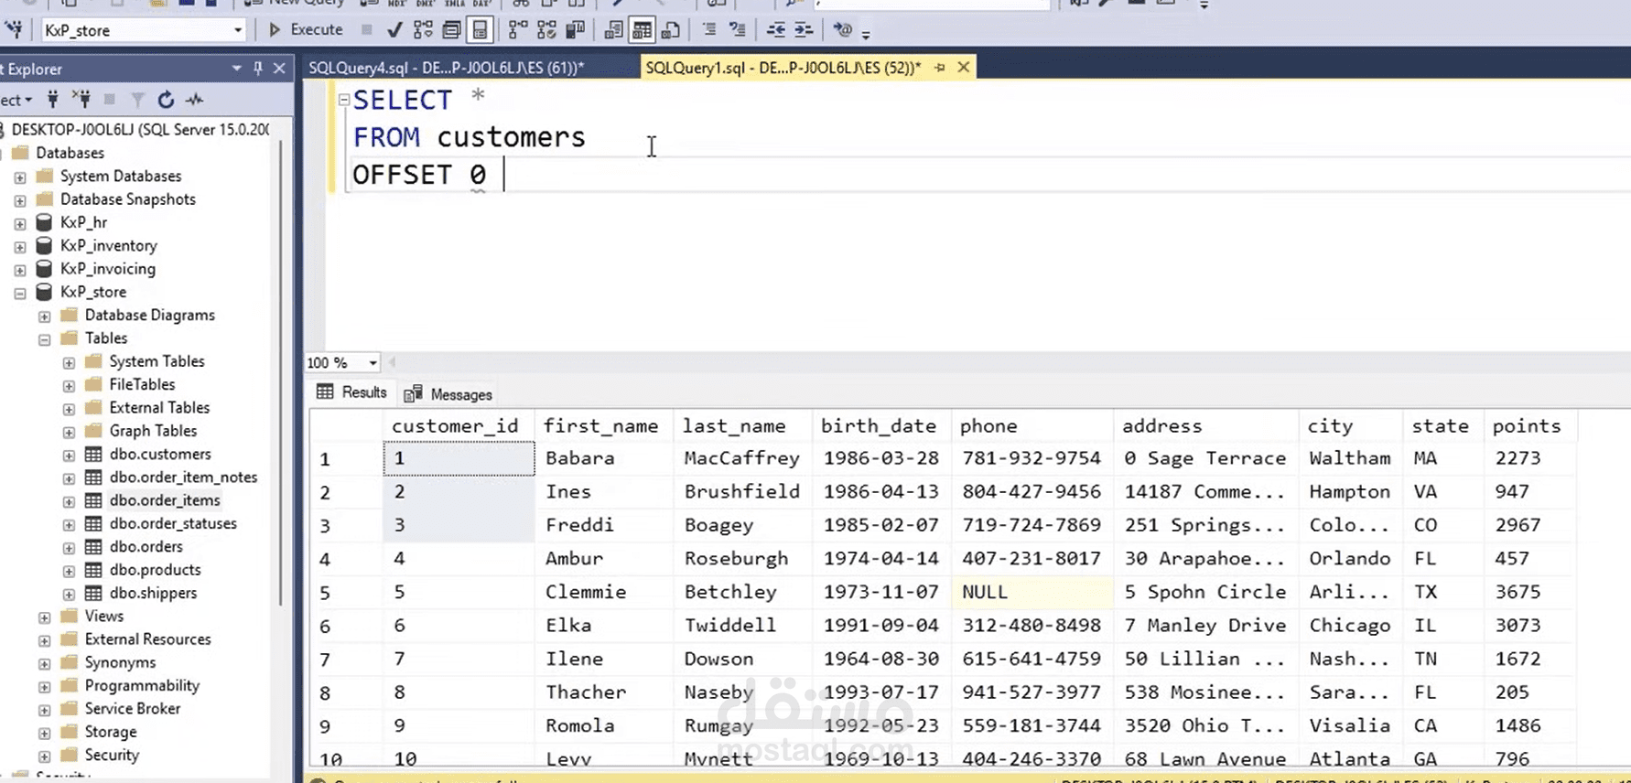Screen dimensions: 1631x783
Task: Open SQL editor toolbar overflow options
Action: point(866,33)
